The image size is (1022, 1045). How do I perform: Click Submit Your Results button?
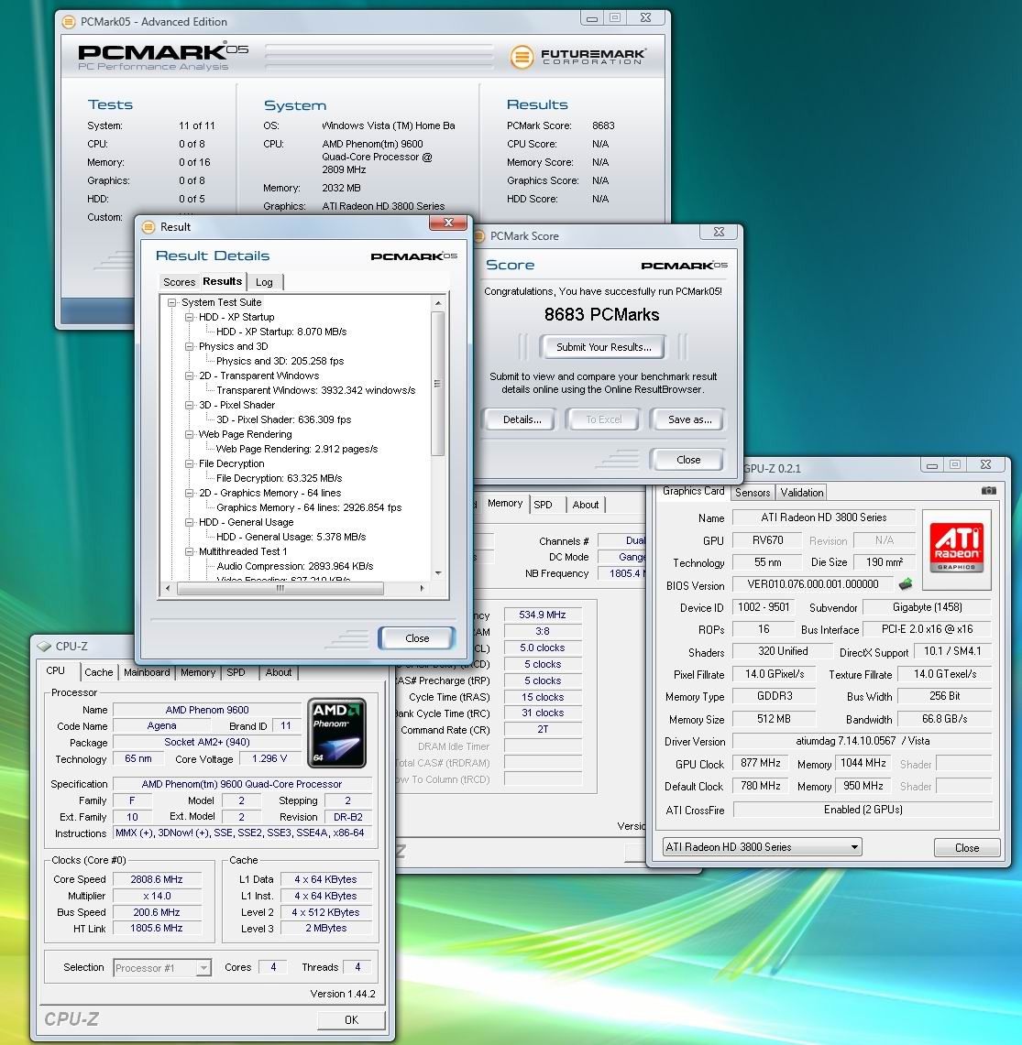(604, 347)
